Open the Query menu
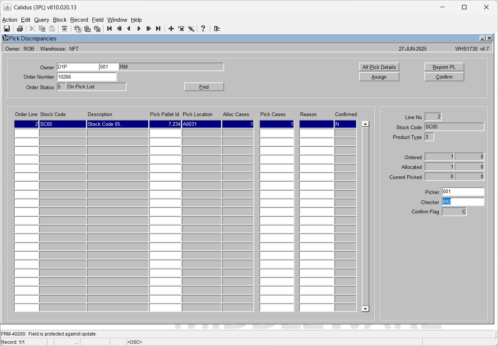The height and width of the screenshot is (346, 498). 42,20
